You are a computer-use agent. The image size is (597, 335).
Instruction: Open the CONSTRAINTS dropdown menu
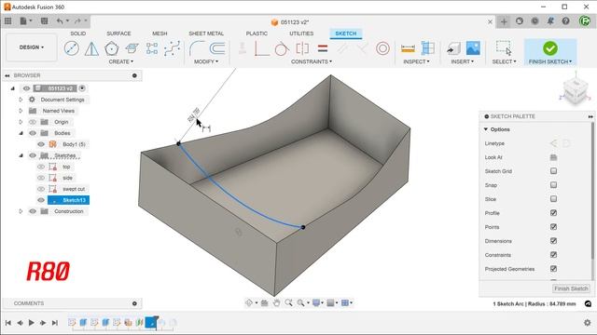tap(312, 61)
